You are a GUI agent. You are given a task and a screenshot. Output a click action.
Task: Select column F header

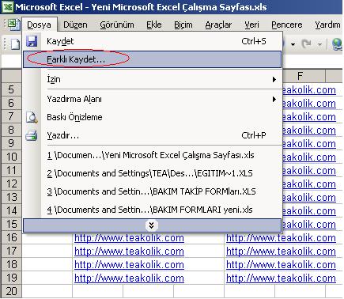click(x=300, y=76)
